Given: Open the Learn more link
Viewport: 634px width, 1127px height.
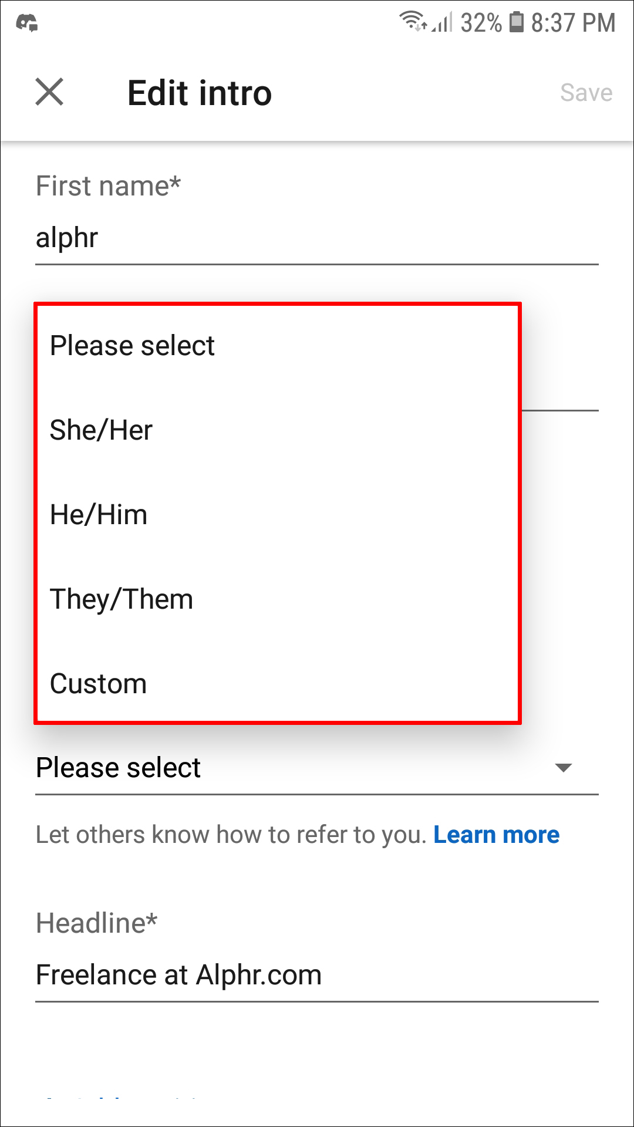Looking at the screenshot, I should [496, 835].
